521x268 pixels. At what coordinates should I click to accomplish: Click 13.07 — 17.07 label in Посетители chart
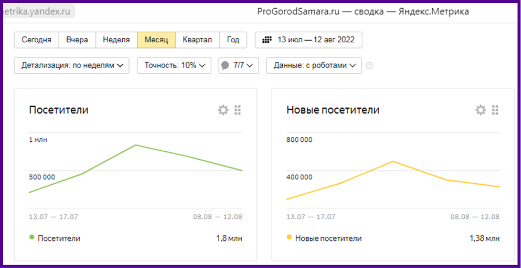53,217
